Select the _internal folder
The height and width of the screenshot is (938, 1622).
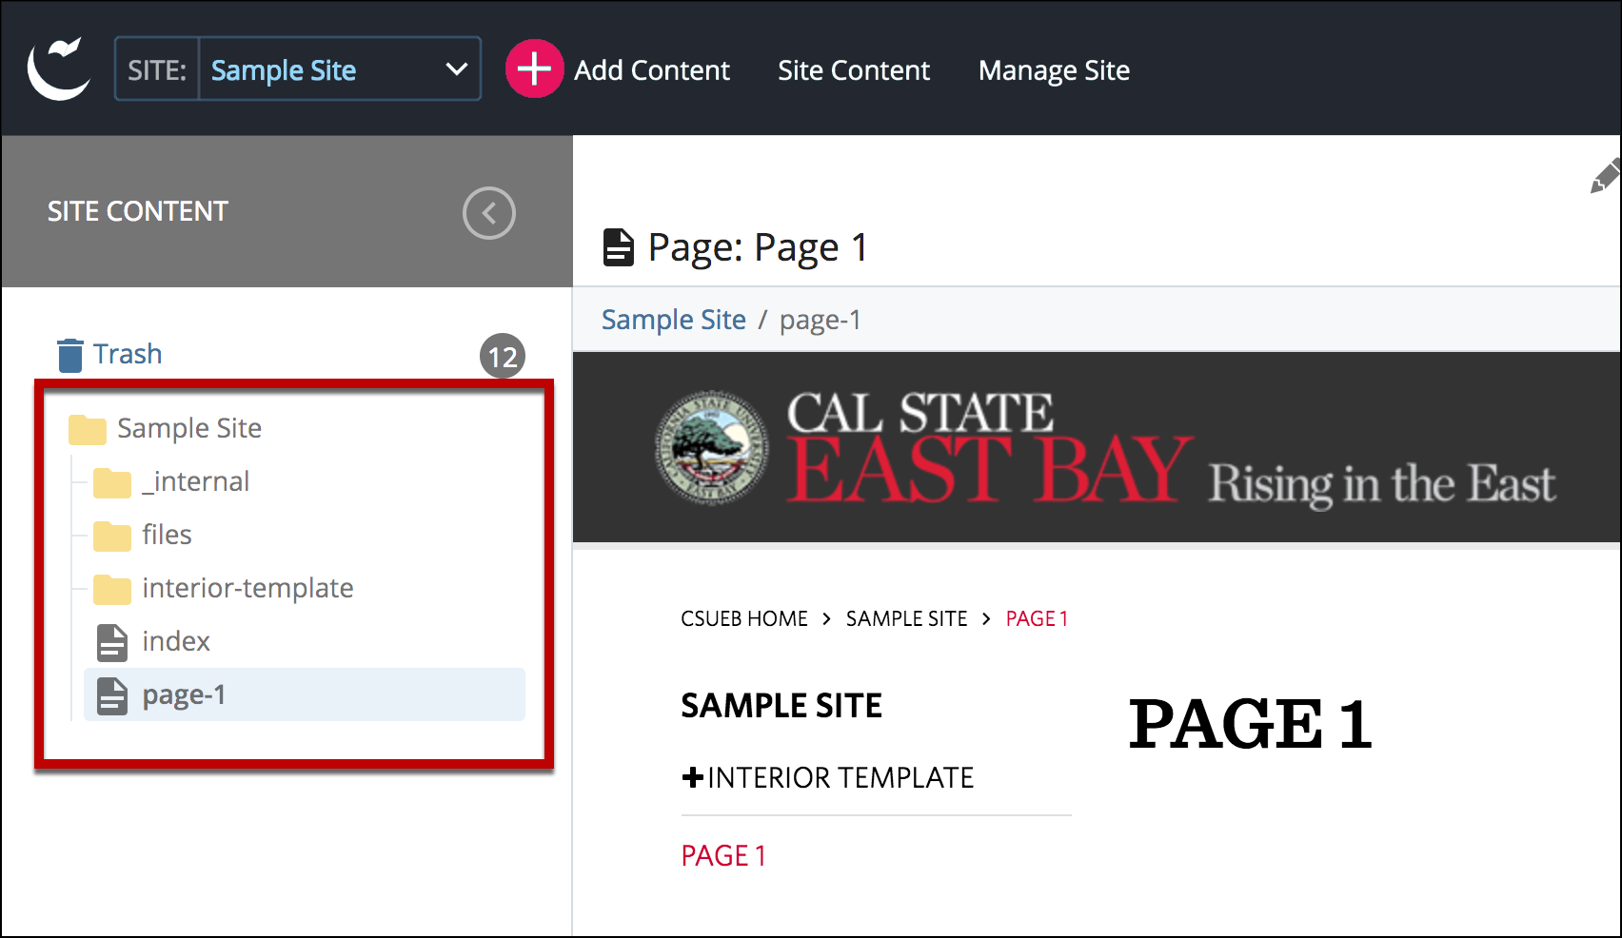tap(195, 481)
